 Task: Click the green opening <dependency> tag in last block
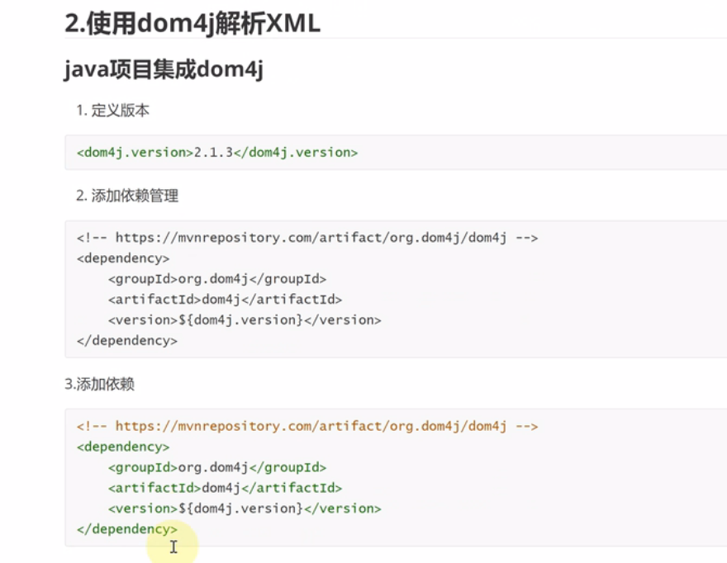[123, 447]
